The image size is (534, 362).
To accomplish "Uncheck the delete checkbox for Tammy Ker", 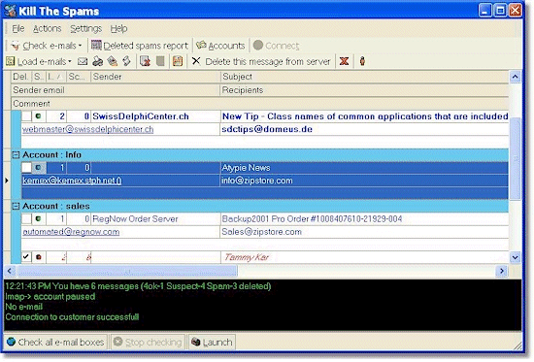I will click(x=26, y=257).
